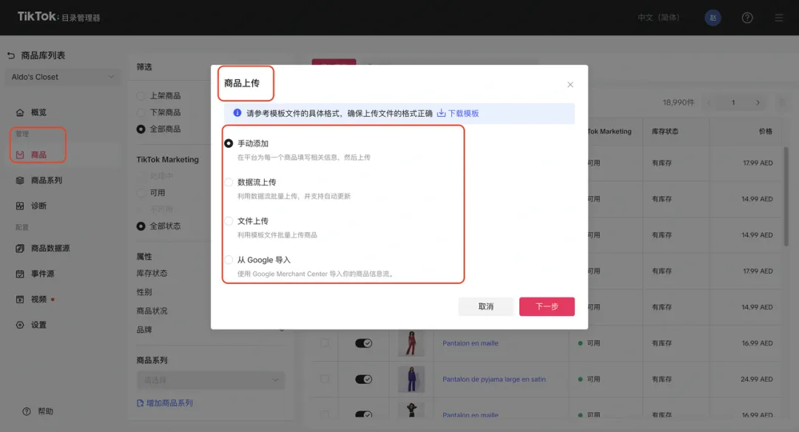Go to the next page arrow
This screenshot has width=799, height=432.
[x=758, y=102]
